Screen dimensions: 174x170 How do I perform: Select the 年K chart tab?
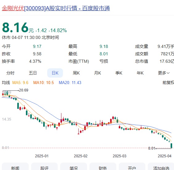[140, 73]
